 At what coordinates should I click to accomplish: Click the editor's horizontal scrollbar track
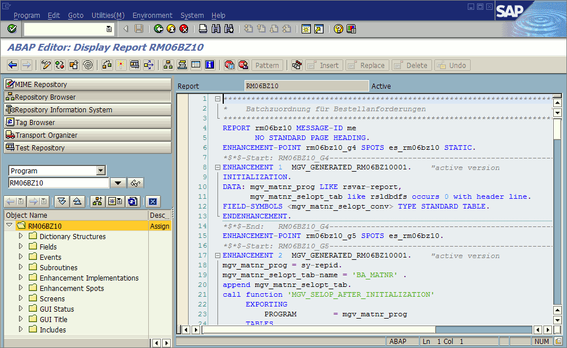point(485,330)
